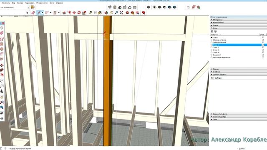
Task: Open the shape tool dropdown arrow
Action: click(59, 12)
